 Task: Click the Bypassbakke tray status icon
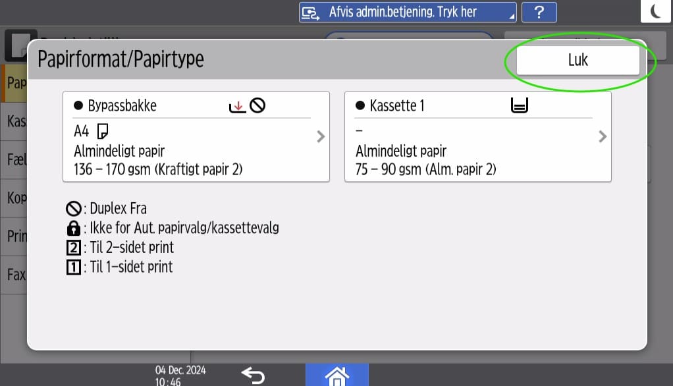tap(236, 105)
